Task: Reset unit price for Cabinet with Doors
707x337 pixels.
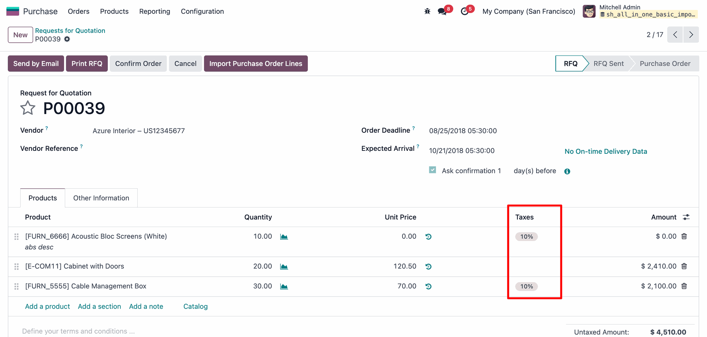Action: pos(428,266)
